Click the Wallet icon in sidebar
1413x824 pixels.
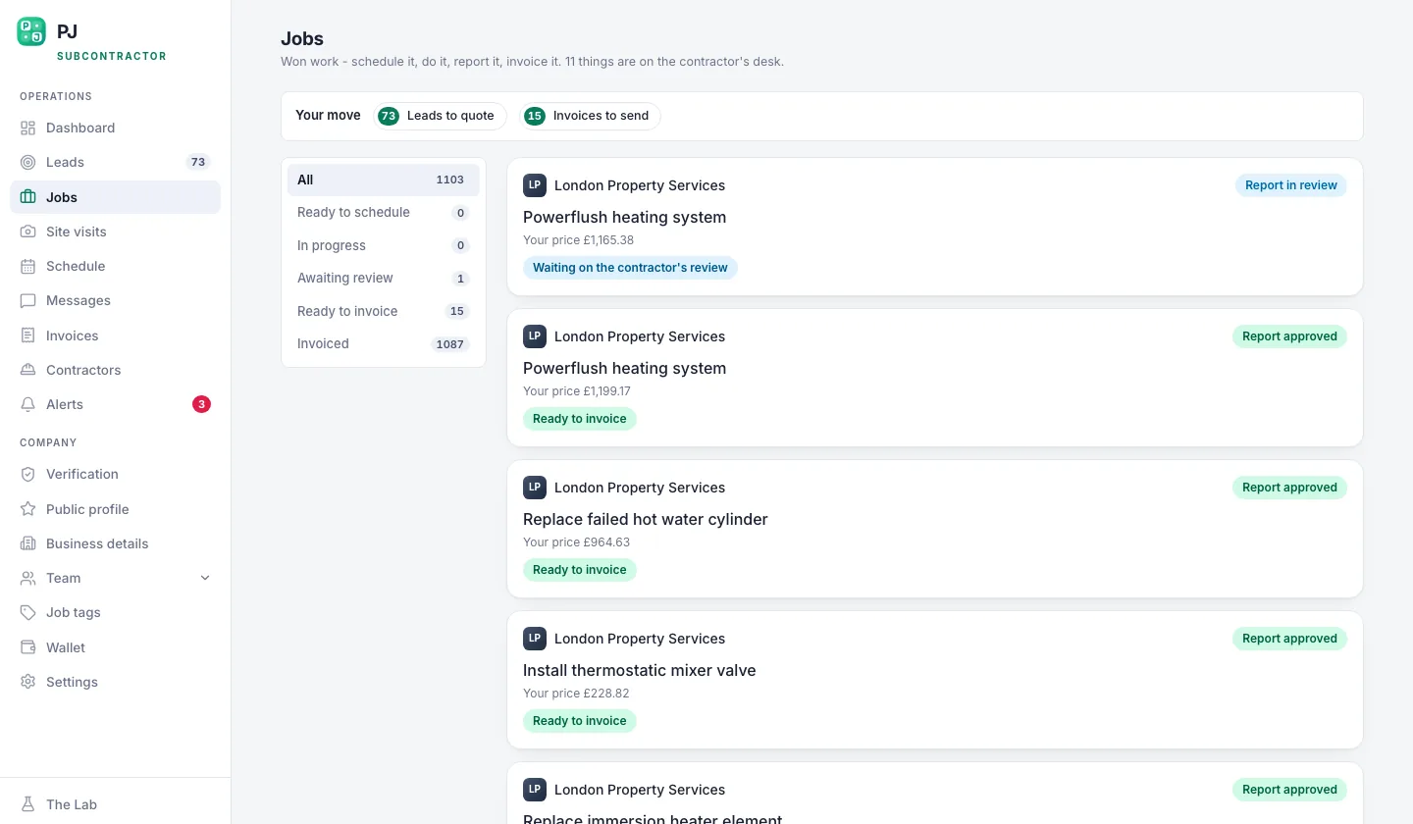27,647
